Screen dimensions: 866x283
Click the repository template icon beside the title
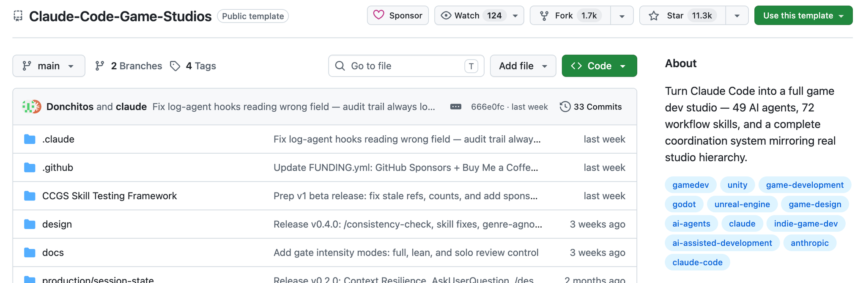18,16
